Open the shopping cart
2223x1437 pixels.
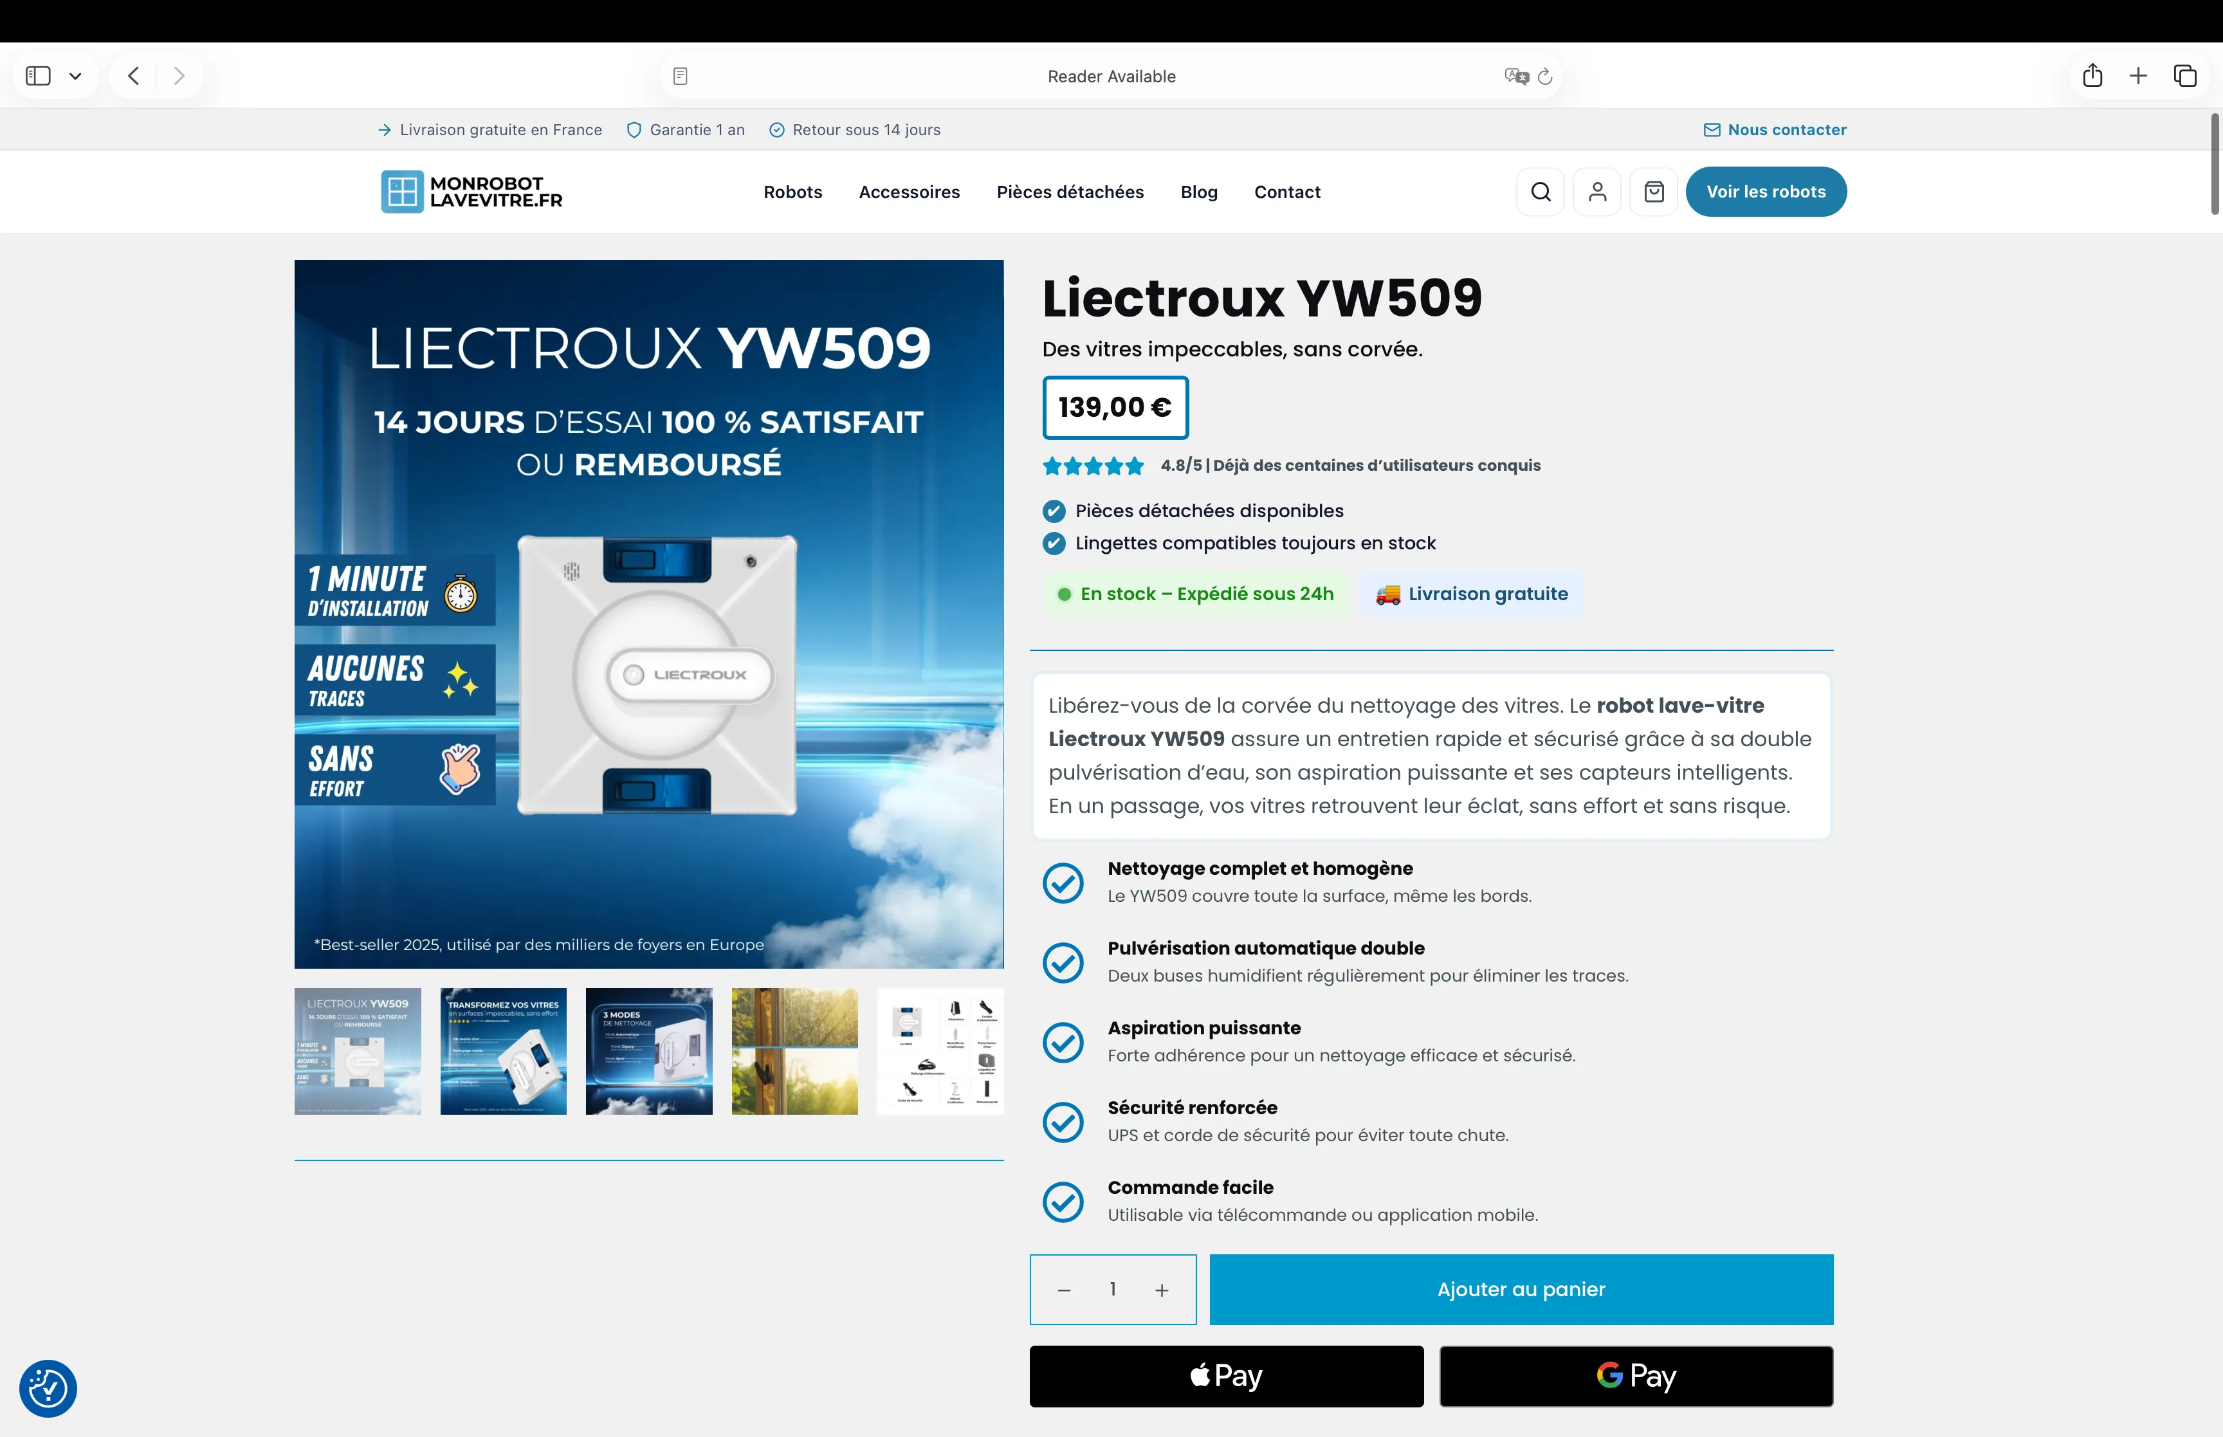[x=1654, y=191]
